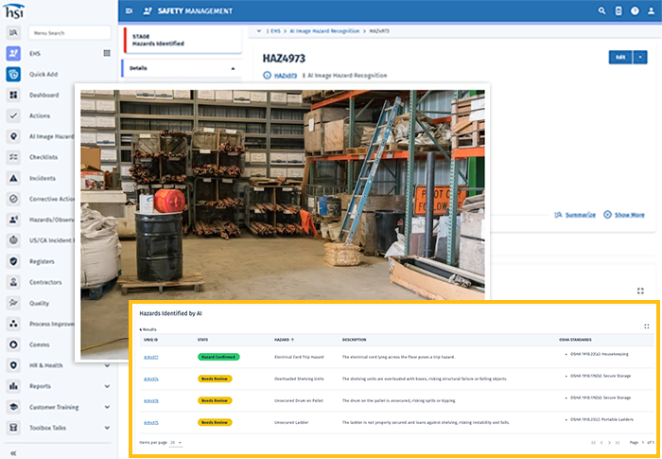
Task: Select Quick Add in the sidebar
Action: [x=44, y=75]
